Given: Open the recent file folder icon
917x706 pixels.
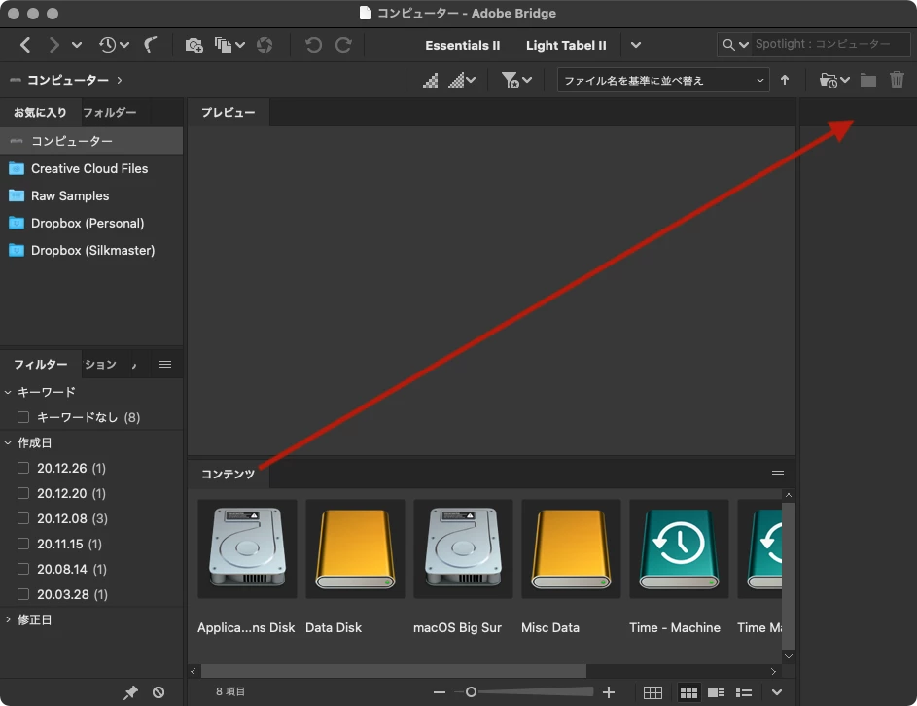Looking at the screenshot, I should (834, 80).
